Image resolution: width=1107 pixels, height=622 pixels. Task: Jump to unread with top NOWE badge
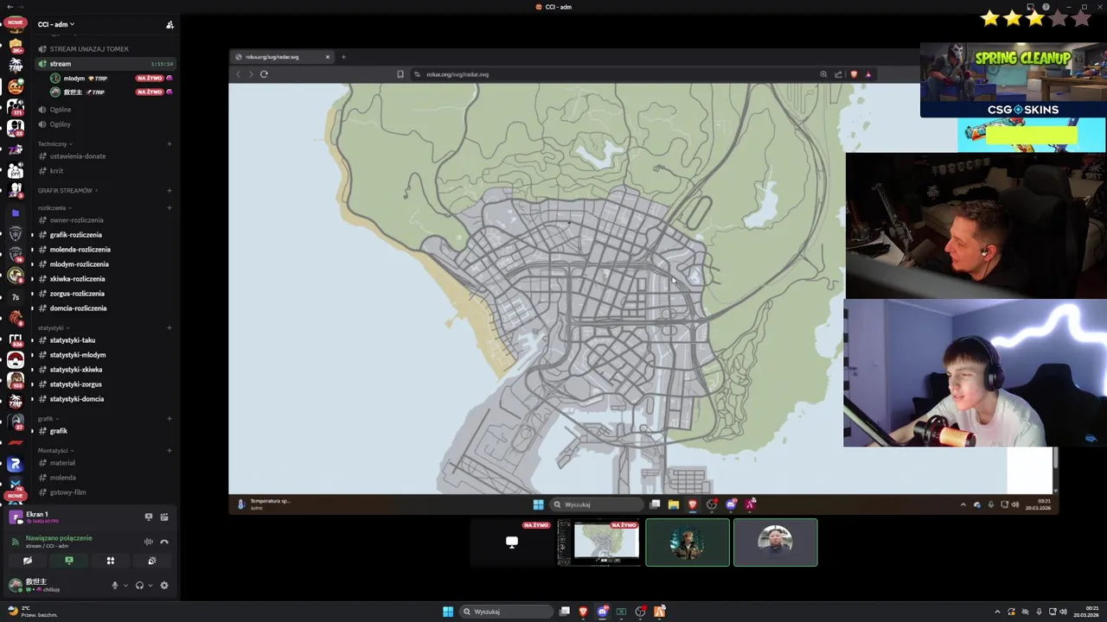coord(16,22)
